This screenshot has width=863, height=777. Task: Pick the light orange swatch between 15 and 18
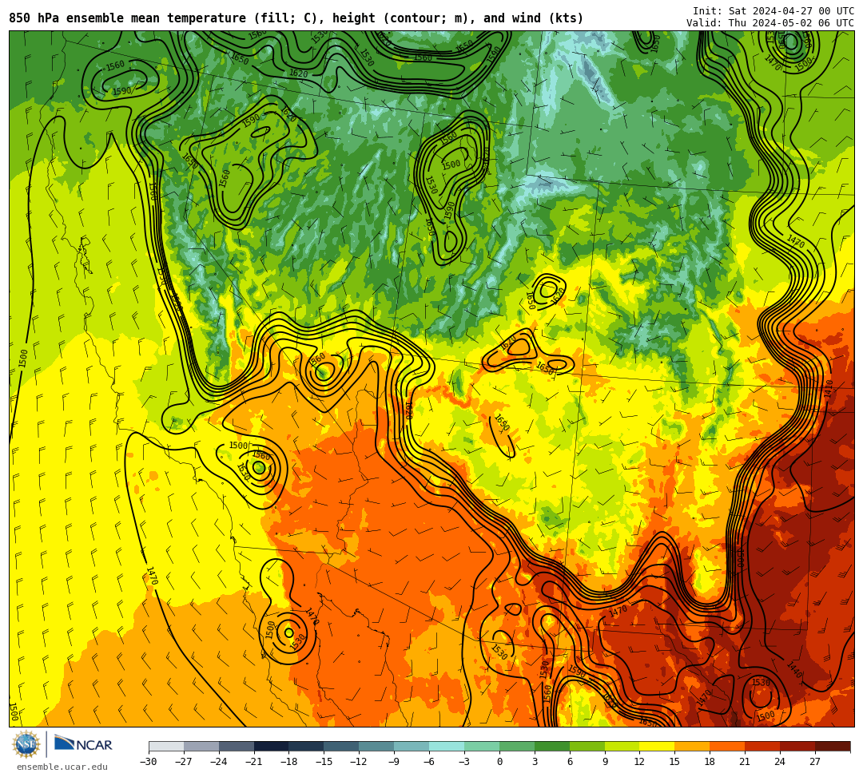[692, 746]
